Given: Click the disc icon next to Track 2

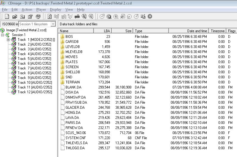Looking at the screenshot, I should coord(14,44).
